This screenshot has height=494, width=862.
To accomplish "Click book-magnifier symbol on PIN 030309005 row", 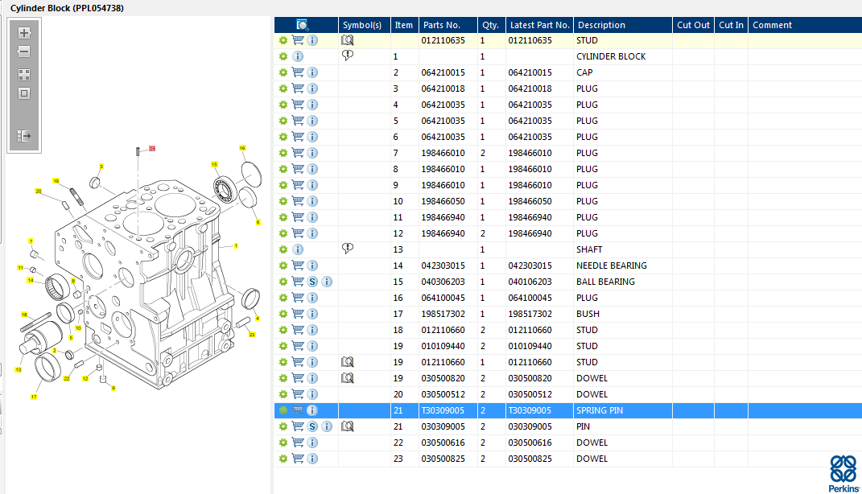I will (348, 426).
